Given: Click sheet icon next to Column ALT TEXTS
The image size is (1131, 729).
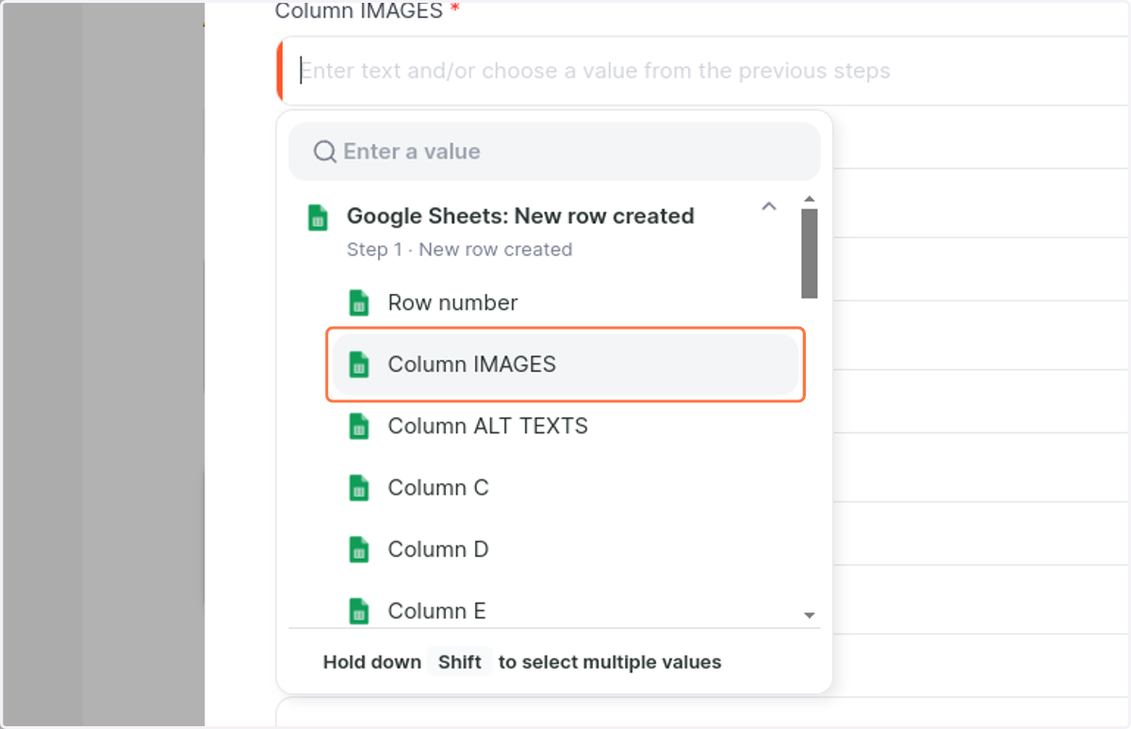Looking at the screenshot, I should (x=358, y=427).
